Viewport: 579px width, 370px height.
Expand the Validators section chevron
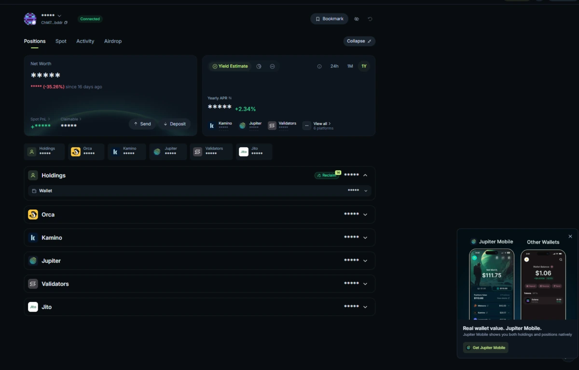(x=365, y=284)
